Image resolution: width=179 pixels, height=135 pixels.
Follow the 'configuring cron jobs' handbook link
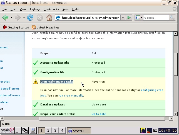152,90
